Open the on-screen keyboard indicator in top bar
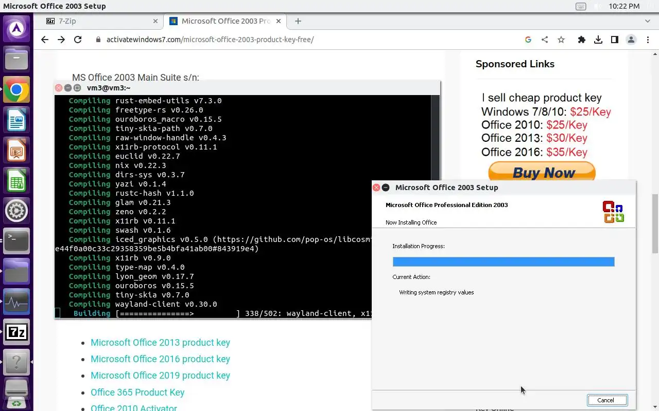This screenshot has height=411, width=659. [581, 6]
